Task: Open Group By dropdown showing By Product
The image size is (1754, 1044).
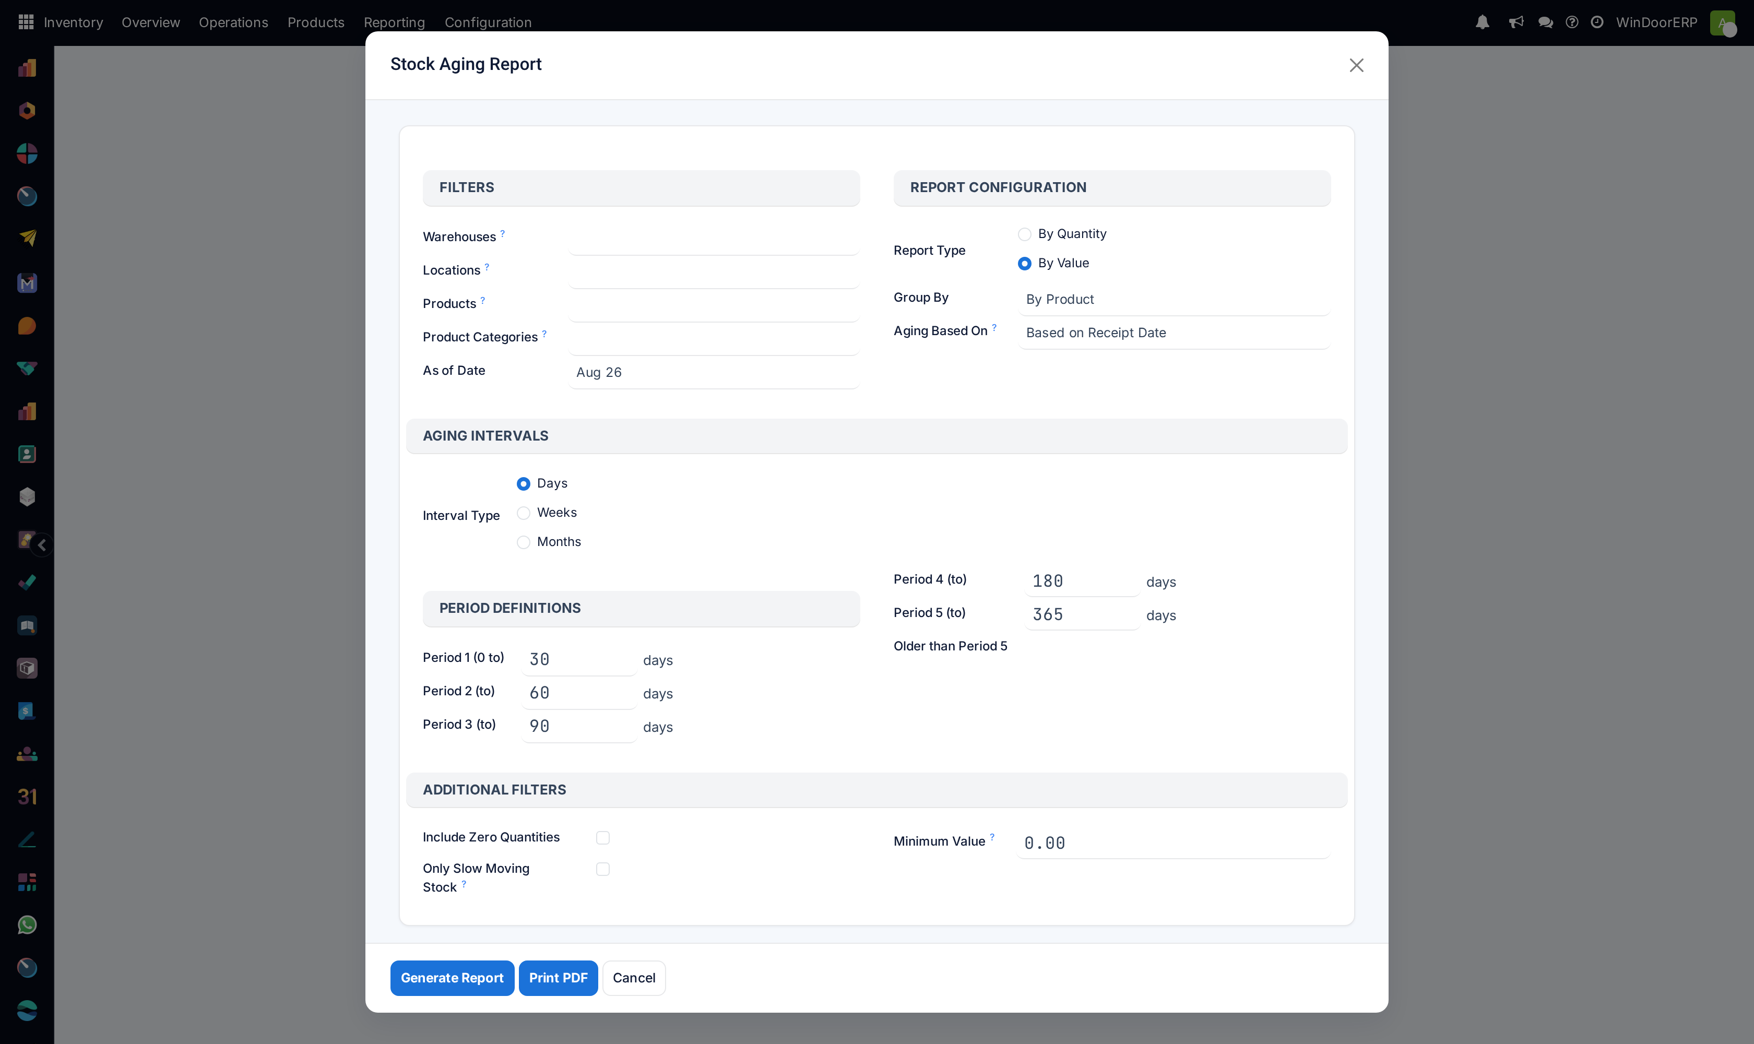Action: pyautogui.click(x=1174, y=299)
